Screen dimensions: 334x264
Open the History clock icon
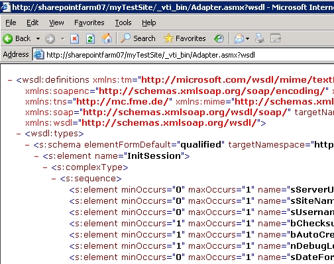(219, 38)
